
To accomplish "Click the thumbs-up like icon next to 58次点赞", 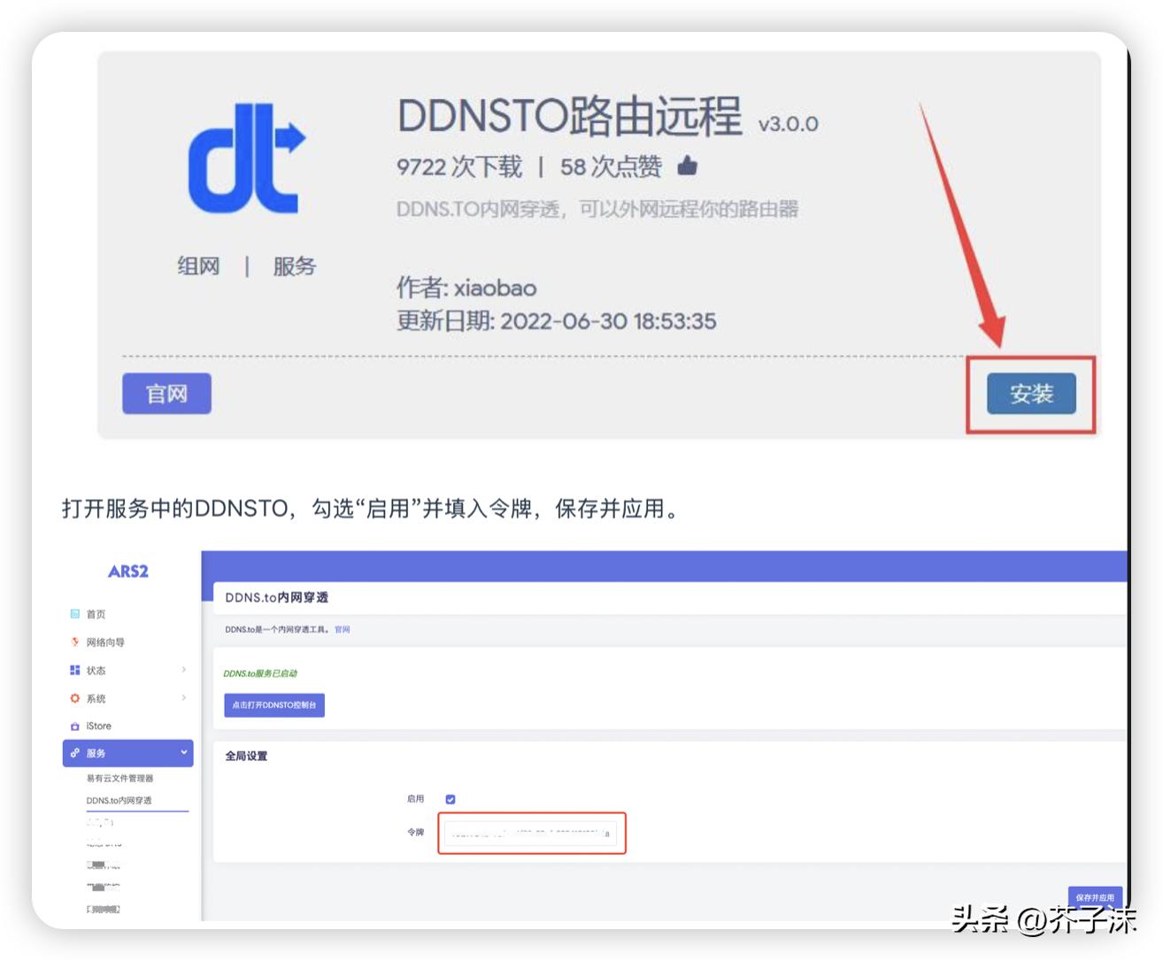I will tap(689, 165).
